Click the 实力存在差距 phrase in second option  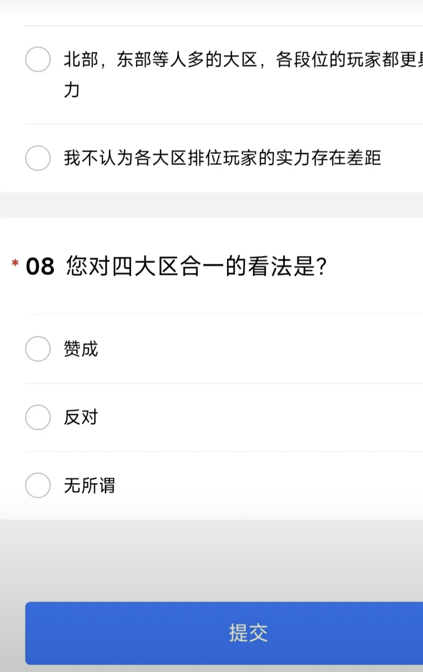[x=328, y=158]
